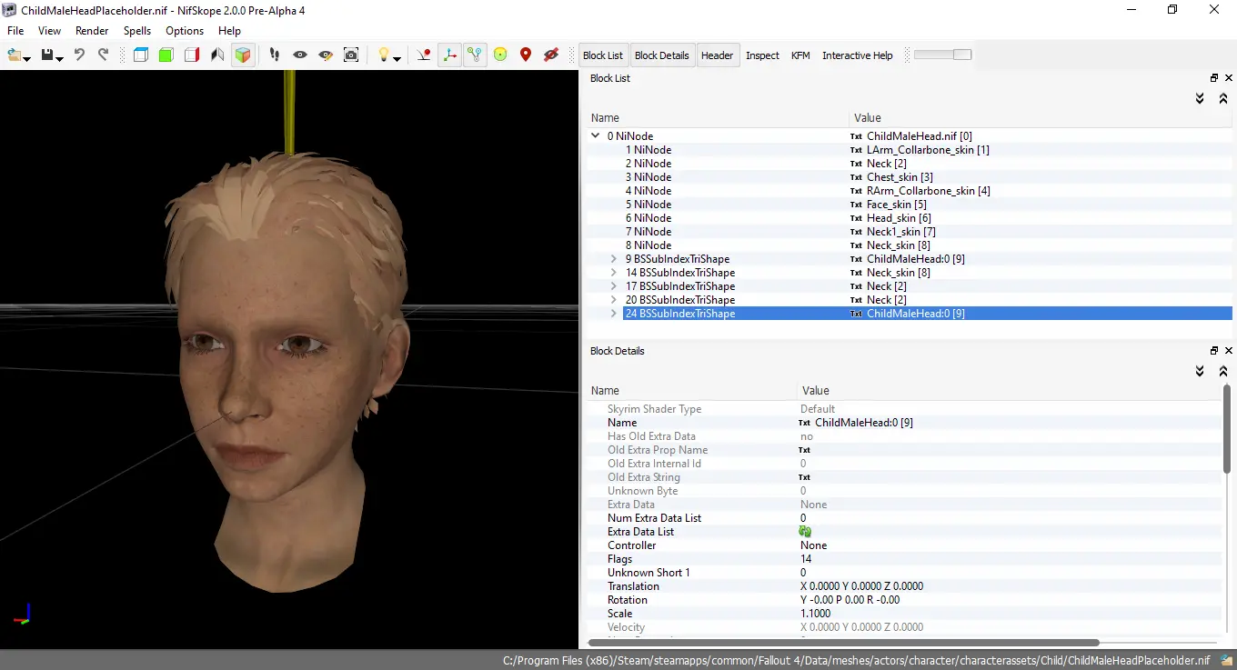Click the Load file toolbar icon

[x=15, y=55]
